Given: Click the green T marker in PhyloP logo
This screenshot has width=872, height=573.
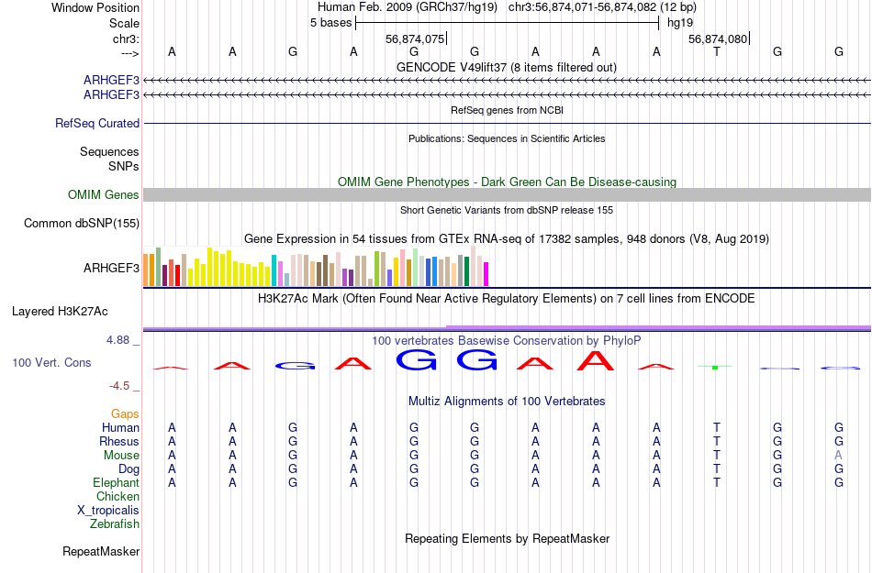Looking at the screenshot, I should (715, 367).
